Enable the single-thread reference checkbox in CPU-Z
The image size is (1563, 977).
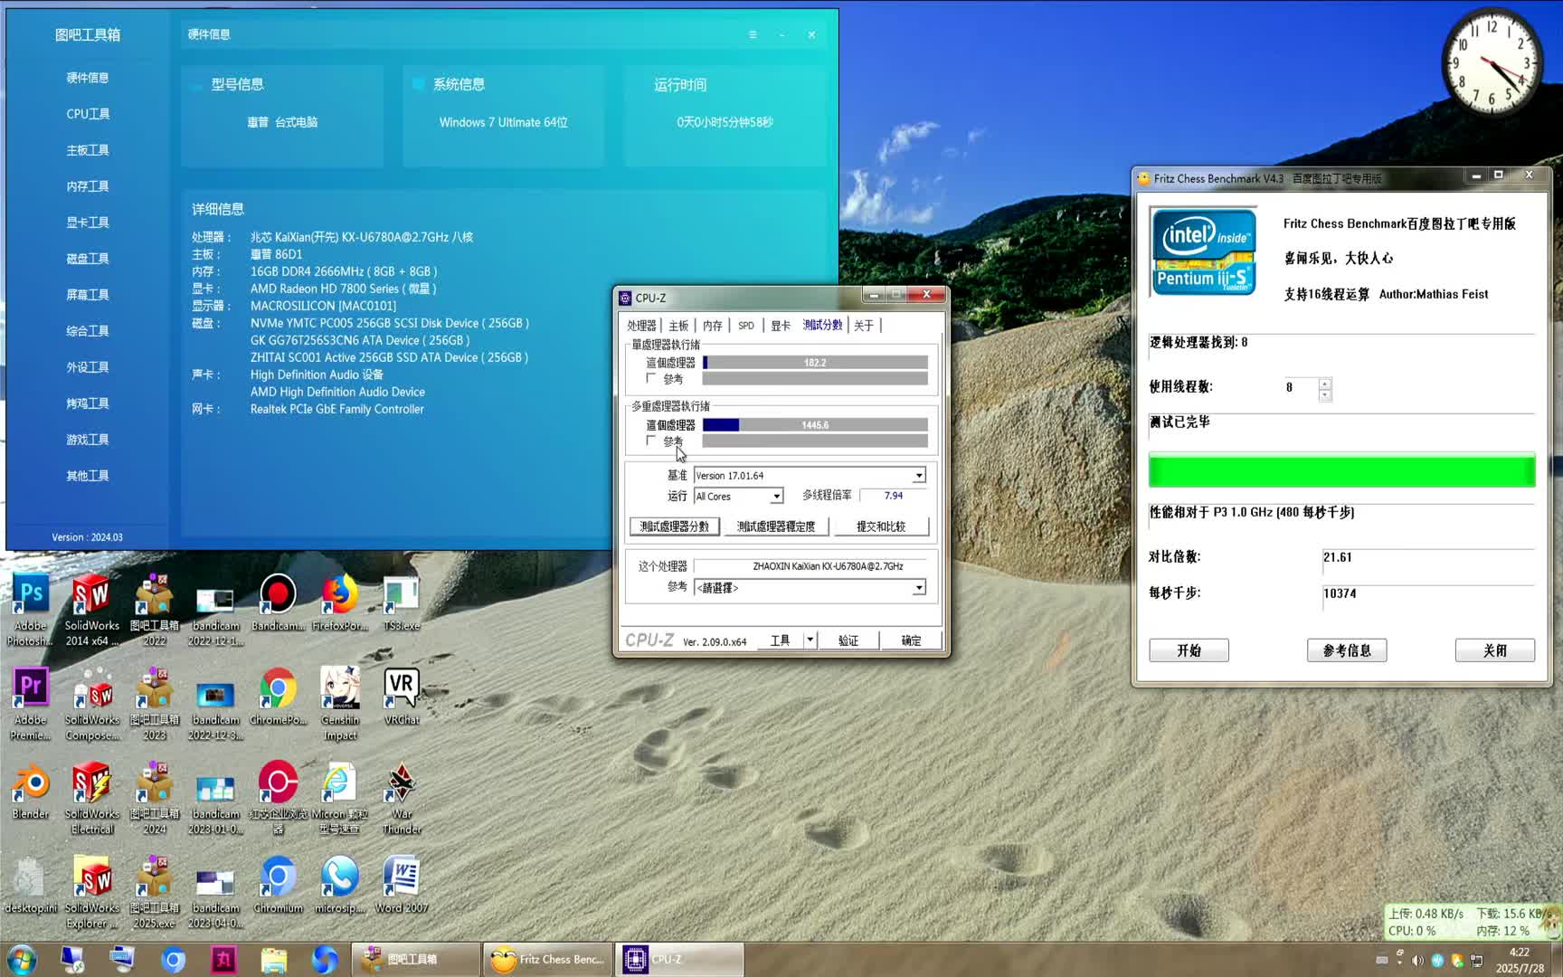(651, 378)
